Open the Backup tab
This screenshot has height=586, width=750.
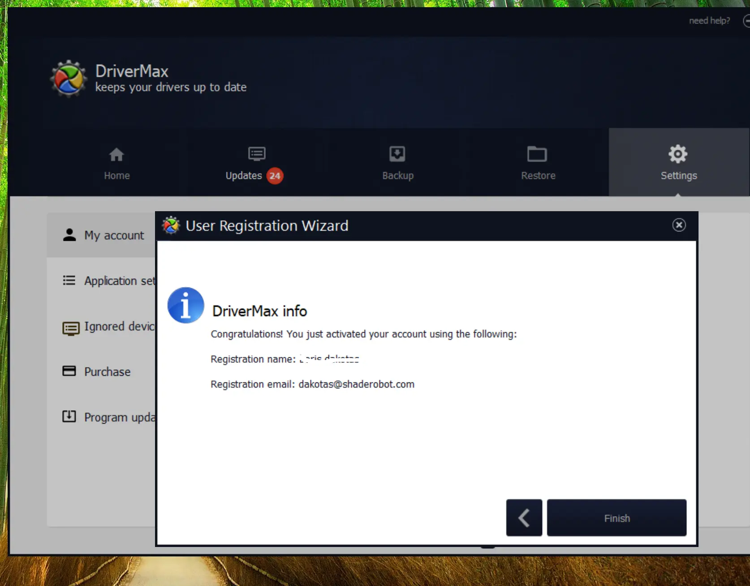397,163
